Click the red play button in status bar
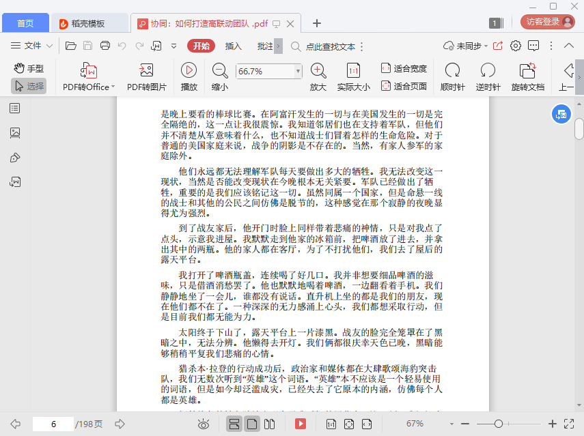This screenshot has width=584, height=436. tap(301, 424)
